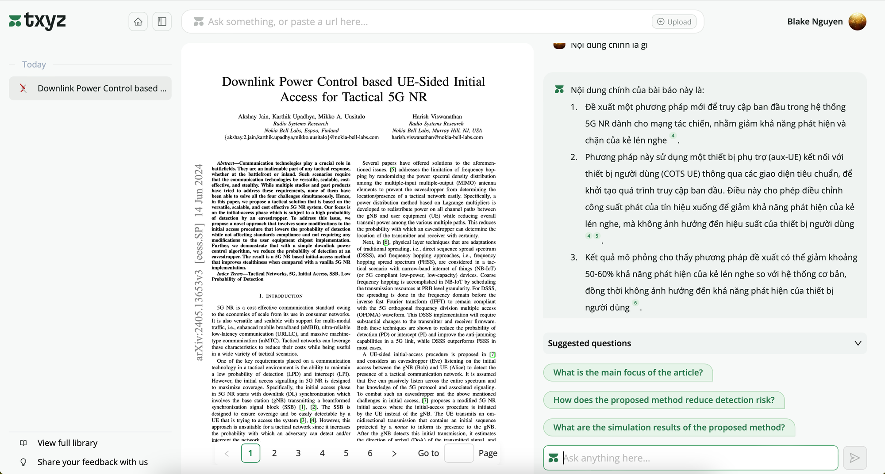885x474 pixels.
Task: Click the Upload button
Action: pos(674,22)
